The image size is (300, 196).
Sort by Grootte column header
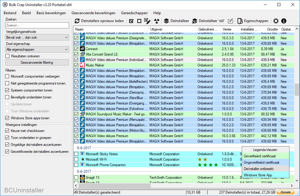(270, 29)
